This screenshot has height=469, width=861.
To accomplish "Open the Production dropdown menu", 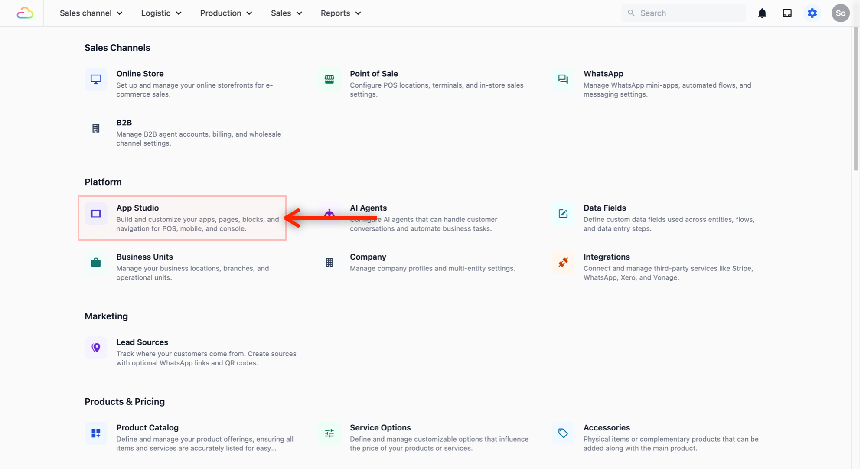I will pos(226,13).
